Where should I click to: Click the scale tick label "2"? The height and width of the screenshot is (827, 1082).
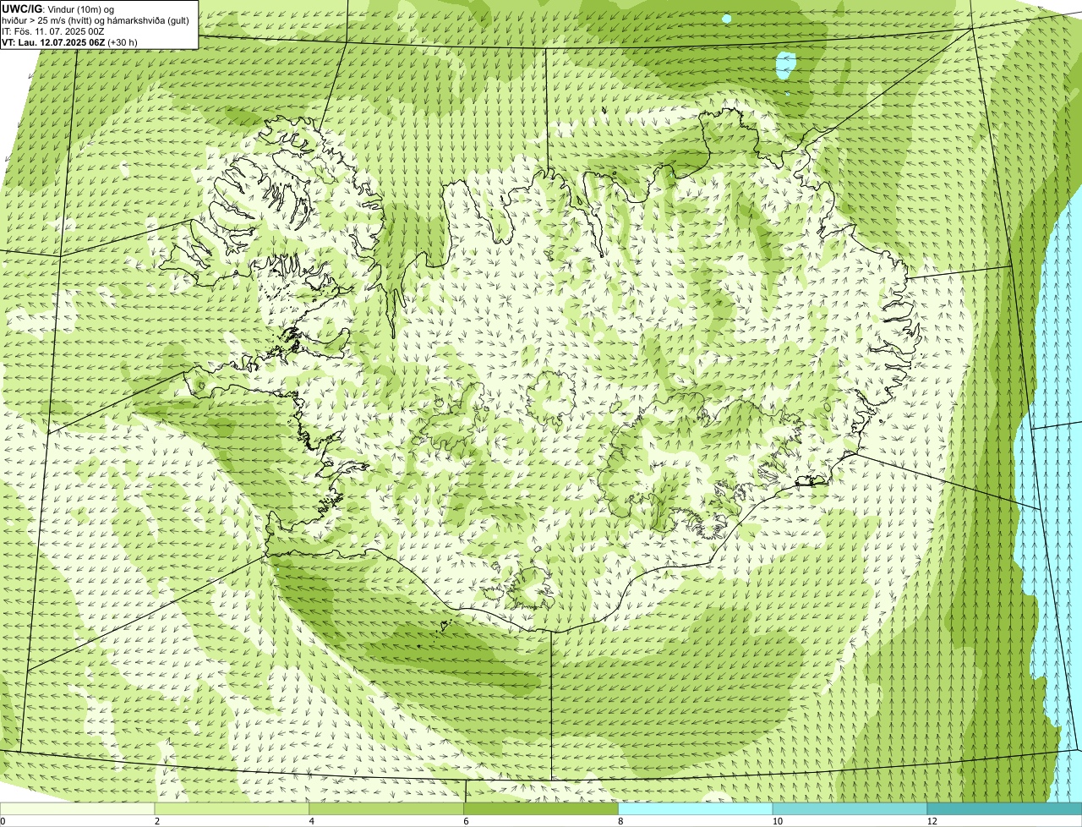(x=157, y=821)
